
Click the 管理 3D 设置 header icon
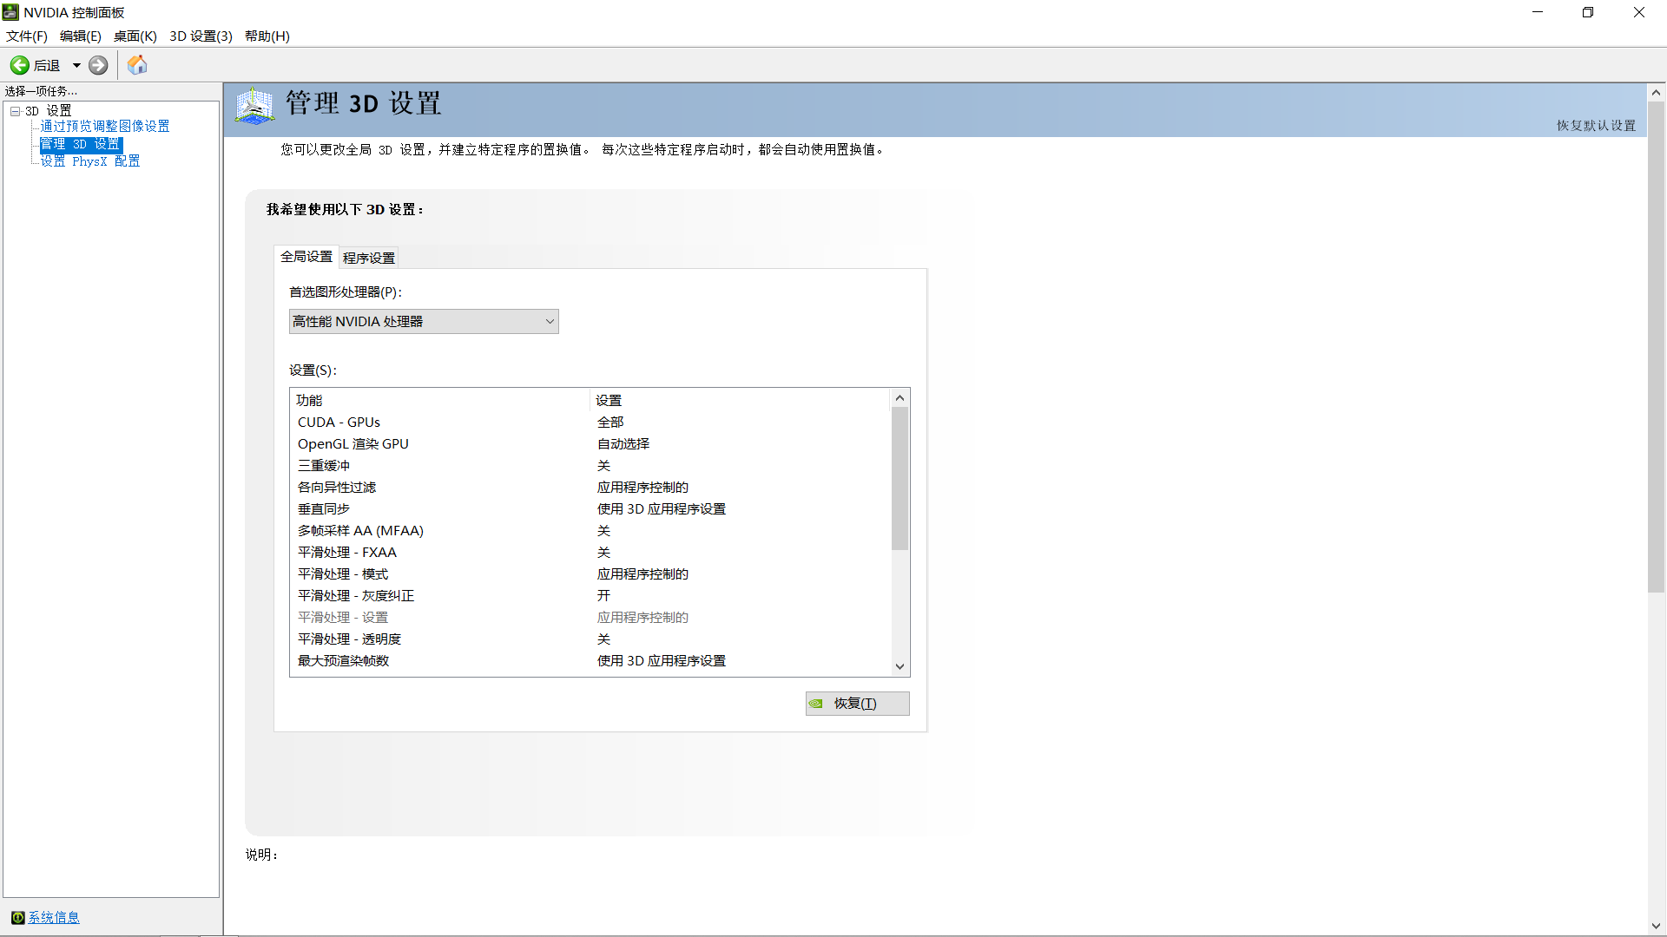[x=254, y=105]
